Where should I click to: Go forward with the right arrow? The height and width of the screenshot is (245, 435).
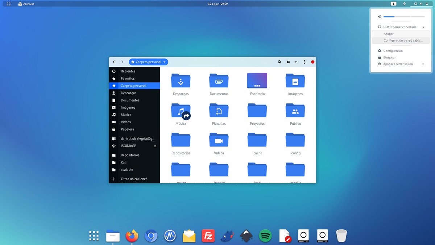pyautogui.click(x=122, y=62)
